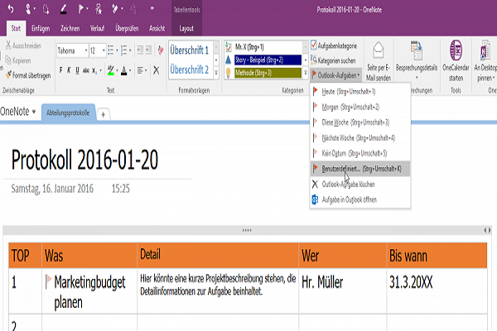Screen dimensions: 497x331
Task: Switch to the Einfügen ribbon tab
Action: pos(40,26)
